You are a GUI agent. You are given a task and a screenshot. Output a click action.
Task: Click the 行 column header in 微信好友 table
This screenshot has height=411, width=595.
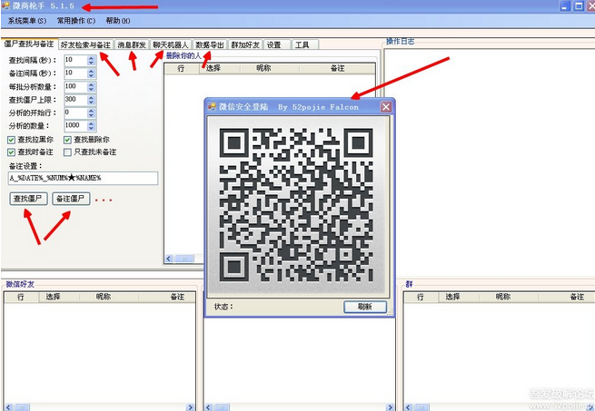click(x=21, y=297)
